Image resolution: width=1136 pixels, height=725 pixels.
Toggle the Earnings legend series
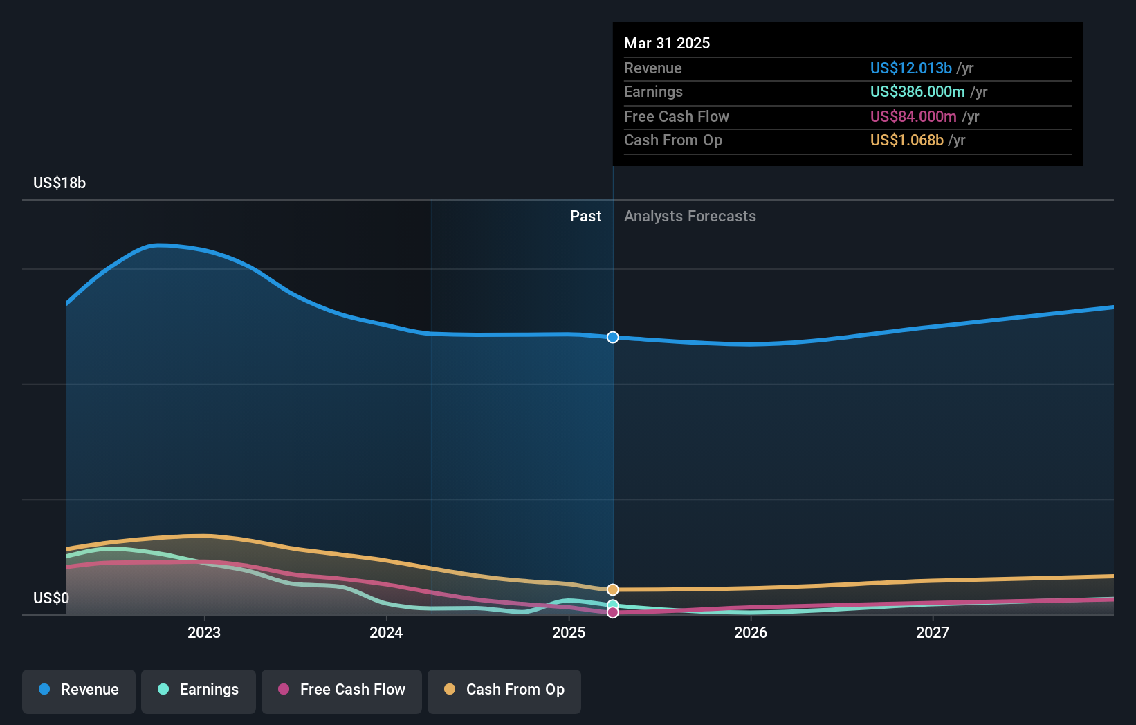click(x=199, y=691)
